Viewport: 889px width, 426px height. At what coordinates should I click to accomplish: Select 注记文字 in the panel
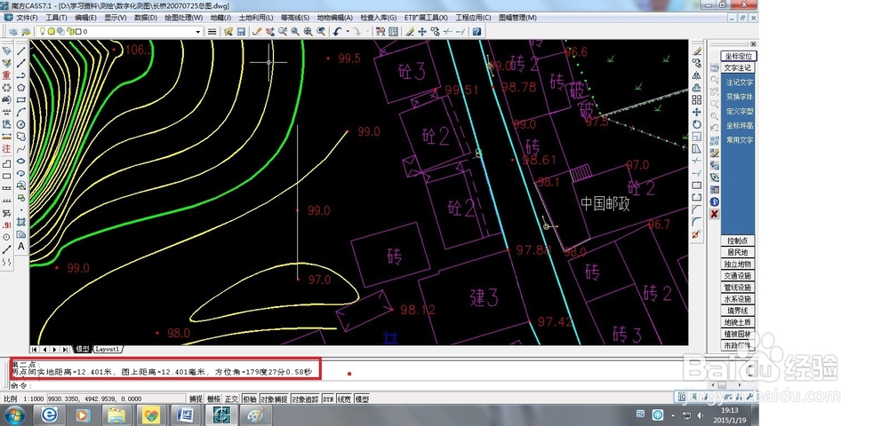740,83
